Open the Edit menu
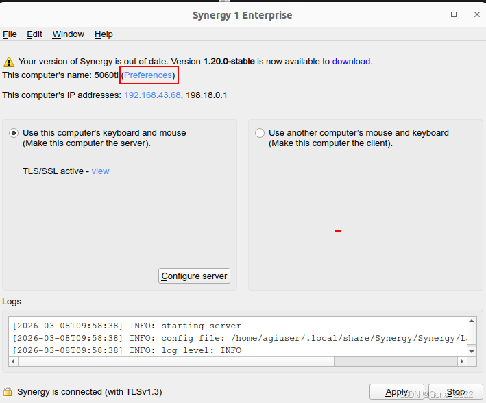Viewport: 486px width, 403px height. [34, 34]
